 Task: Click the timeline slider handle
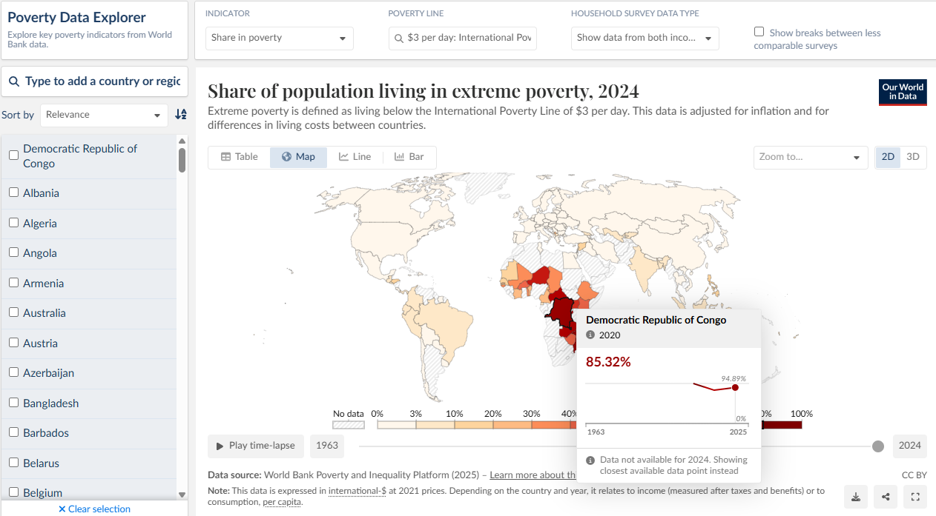coord(878,446)
